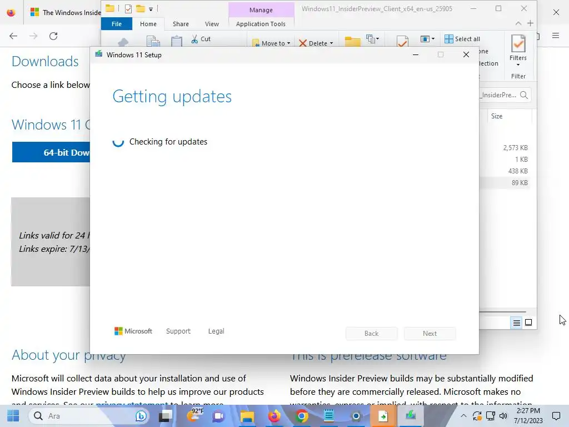Open the Windows 11 Setup taskbar icon
569x427 pixels.
click(411, 416)
